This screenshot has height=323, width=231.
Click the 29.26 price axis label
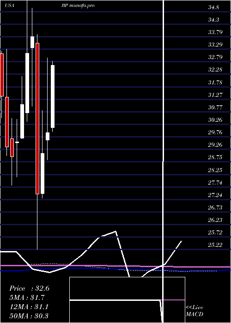215,145
